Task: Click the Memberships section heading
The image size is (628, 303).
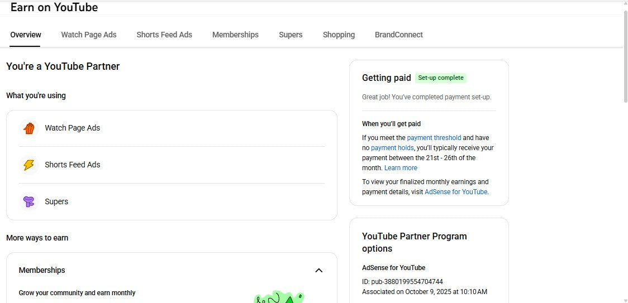Action: (42, 271)
